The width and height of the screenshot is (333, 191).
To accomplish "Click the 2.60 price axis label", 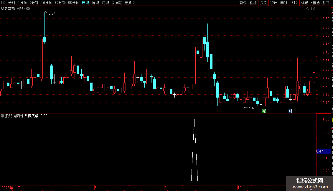I will 326,19.
